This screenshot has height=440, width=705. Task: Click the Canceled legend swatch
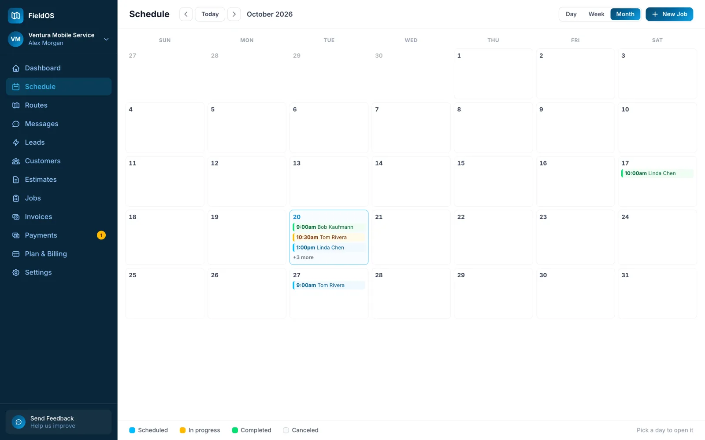point(286,430)
